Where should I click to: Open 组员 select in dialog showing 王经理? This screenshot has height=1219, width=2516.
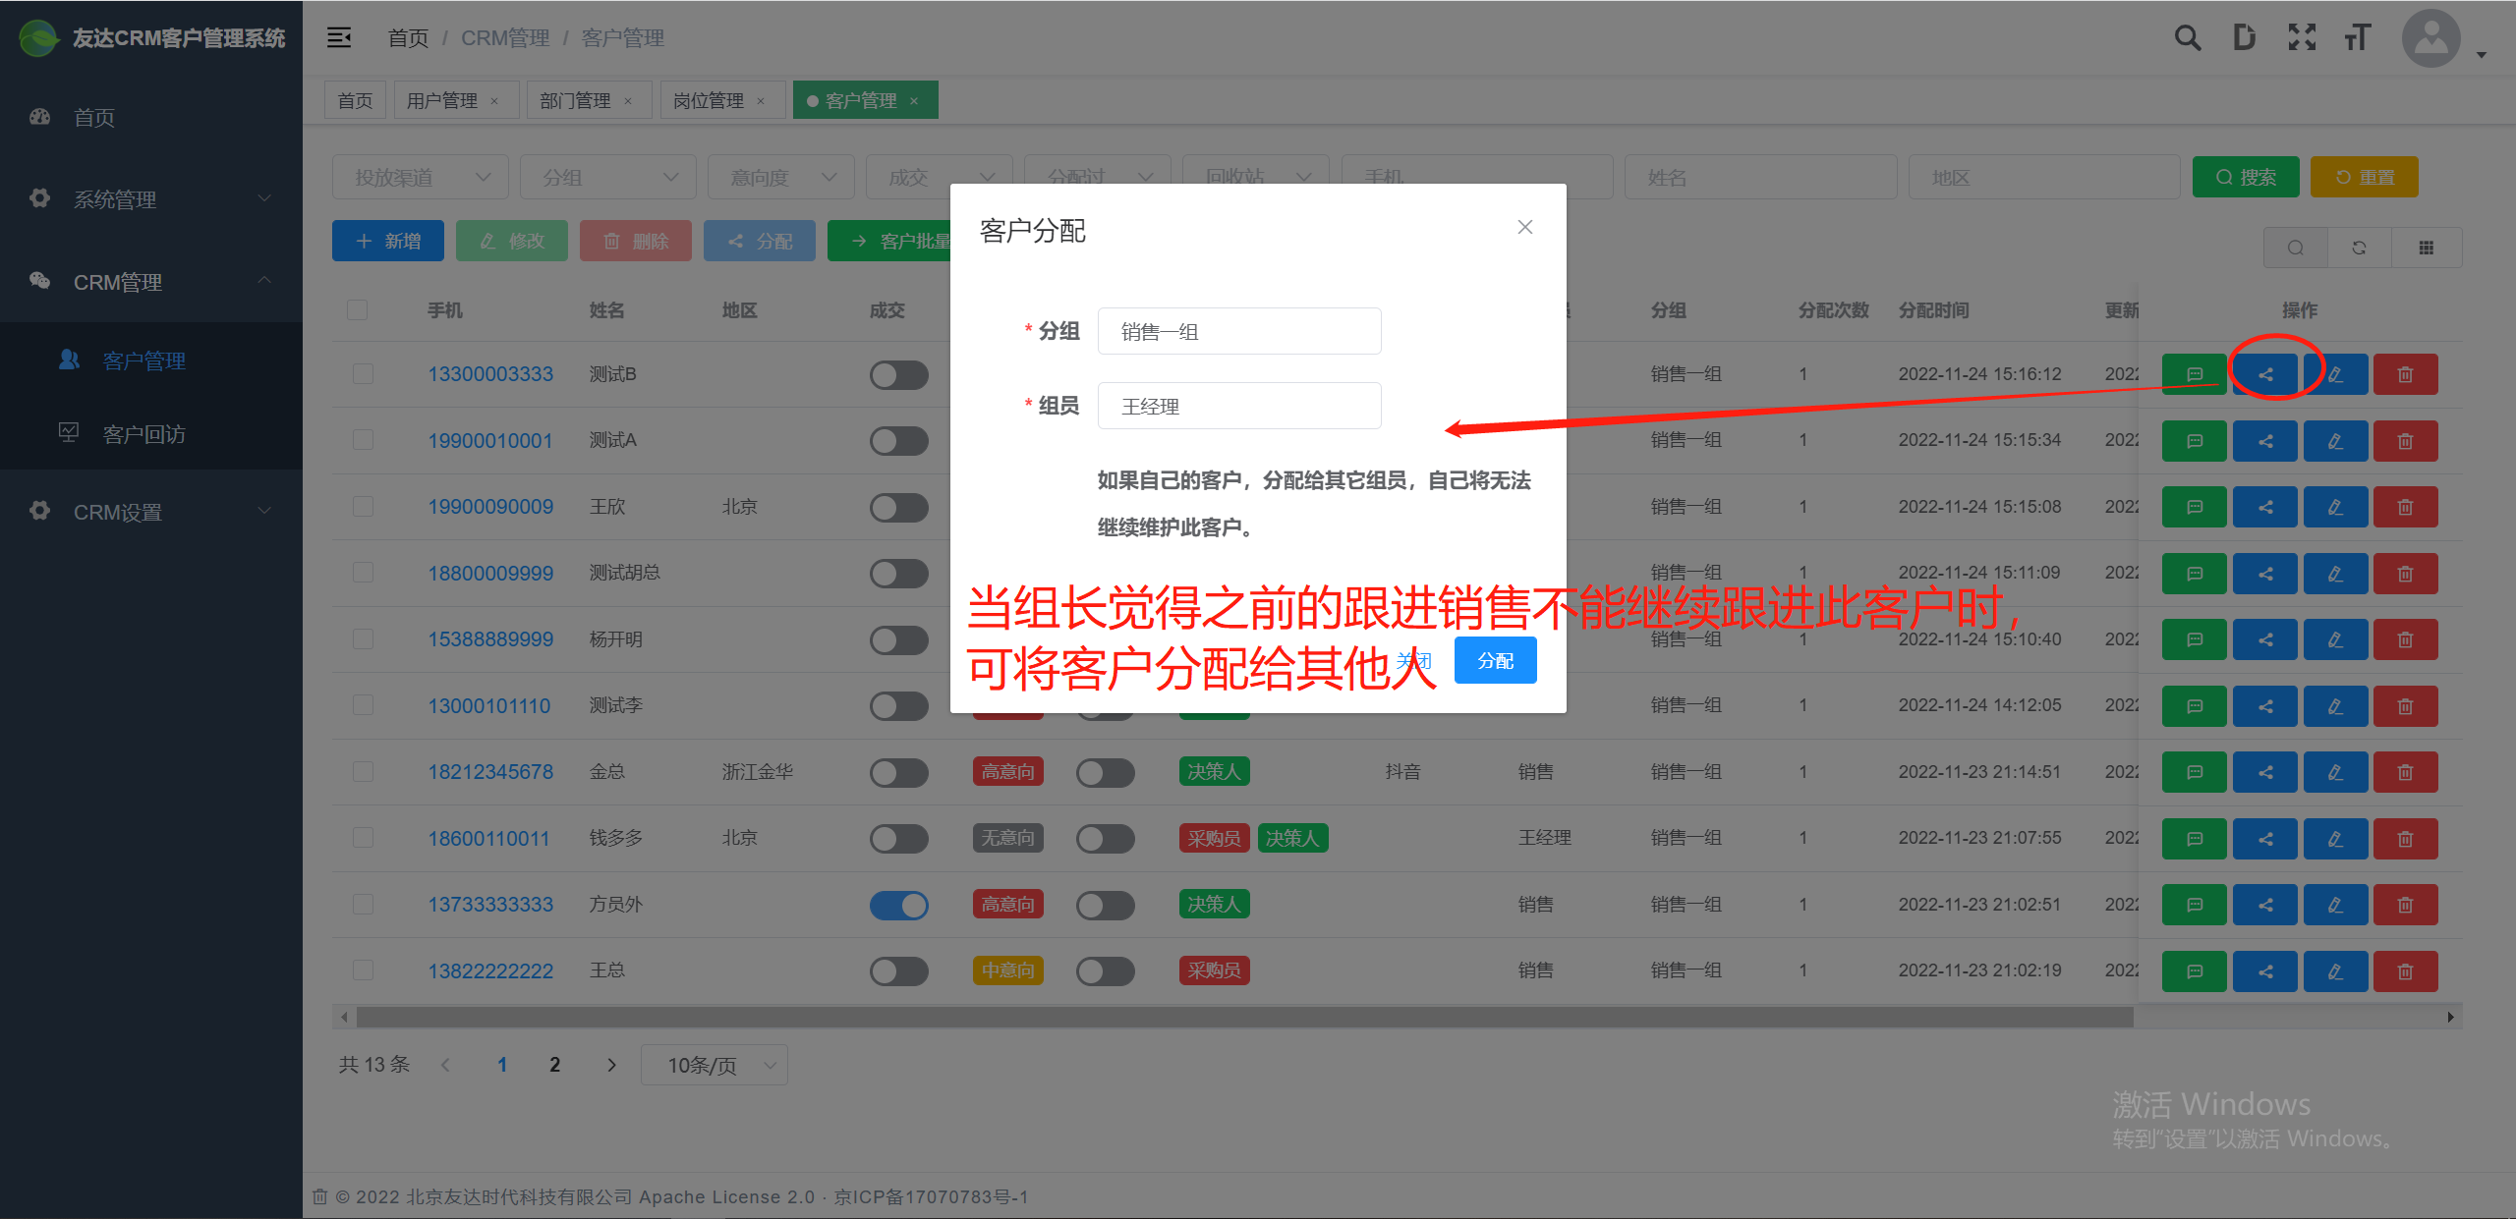pyautogui.click(x=1239, y=406)
